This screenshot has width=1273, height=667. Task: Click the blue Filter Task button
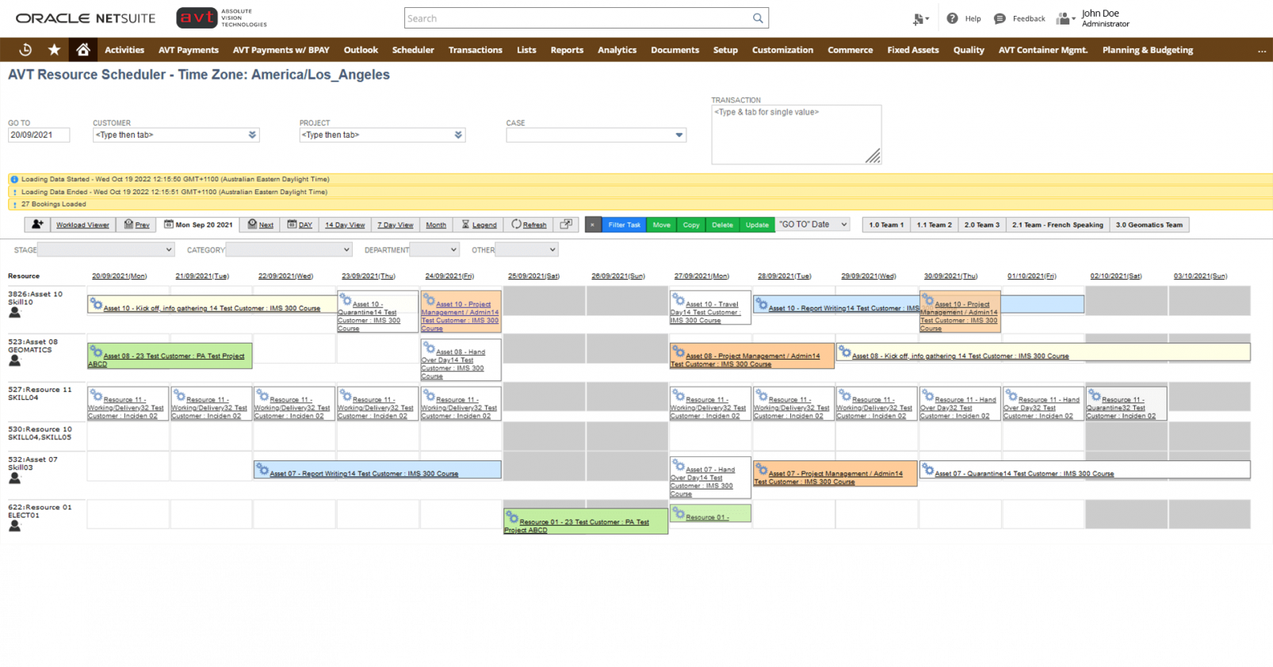point(625,225)
